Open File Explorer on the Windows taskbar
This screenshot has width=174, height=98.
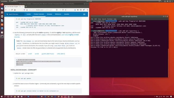click(x=15, y=97)
